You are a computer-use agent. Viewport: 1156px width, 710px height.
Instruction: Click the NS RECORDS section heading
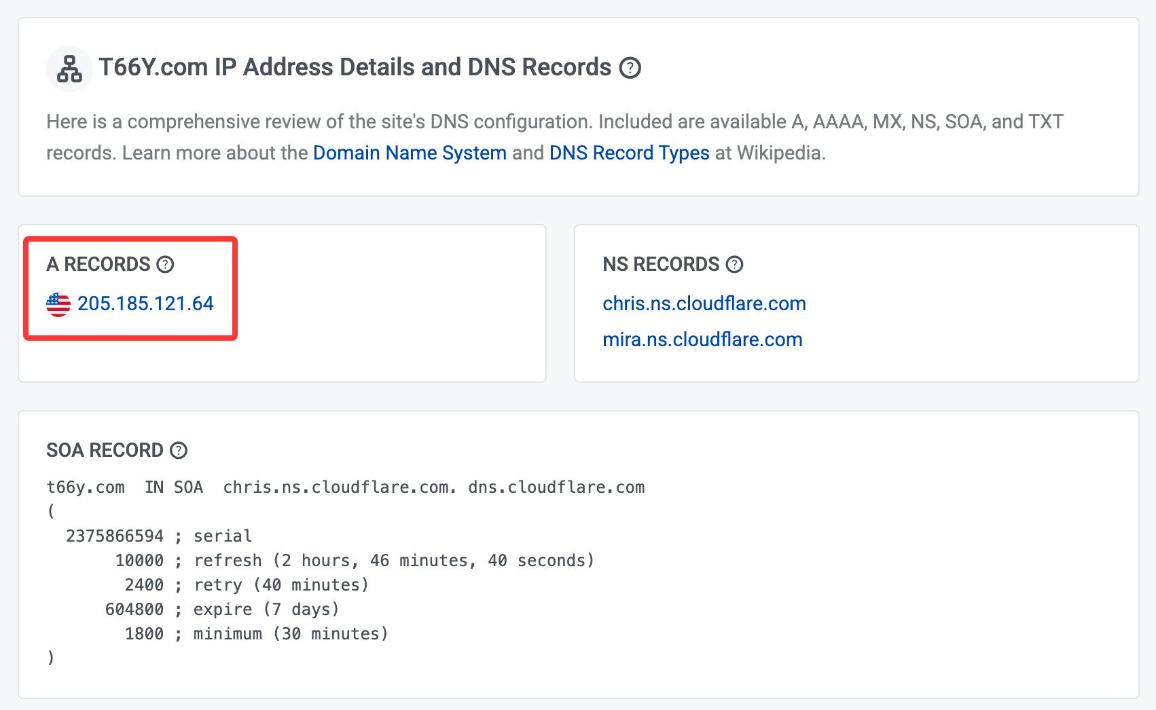tap(661, 264)
